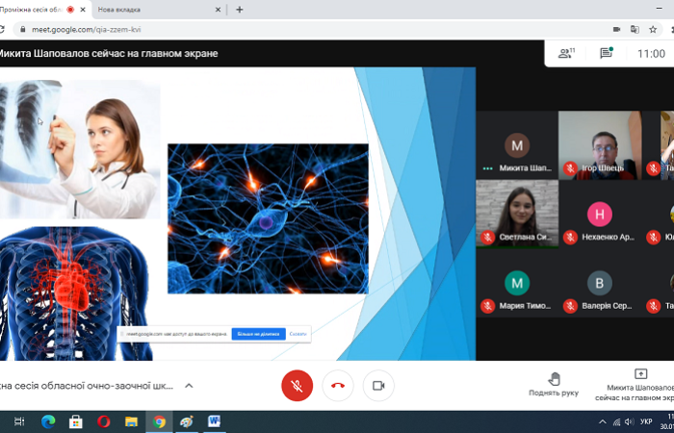Select Ігор Швець video tile
This screenshot has height=433, width=674.
click(x=600, y=145)
